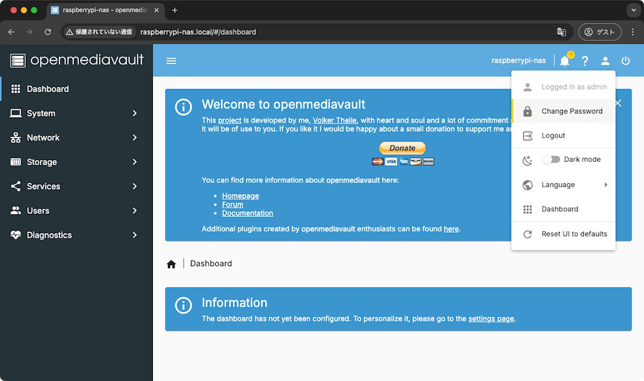Image resolution: width=644 pixels, height=381 pixels.
Task: Follow the 'here' plugins link
Action: point(451,229)
